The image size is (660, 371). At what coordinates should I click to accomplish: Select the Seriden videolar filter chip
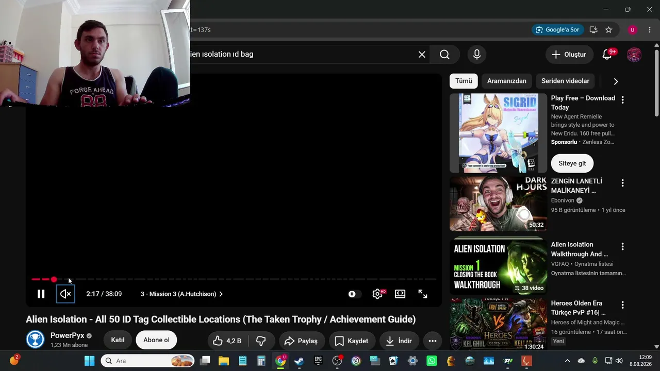point(565,81)
